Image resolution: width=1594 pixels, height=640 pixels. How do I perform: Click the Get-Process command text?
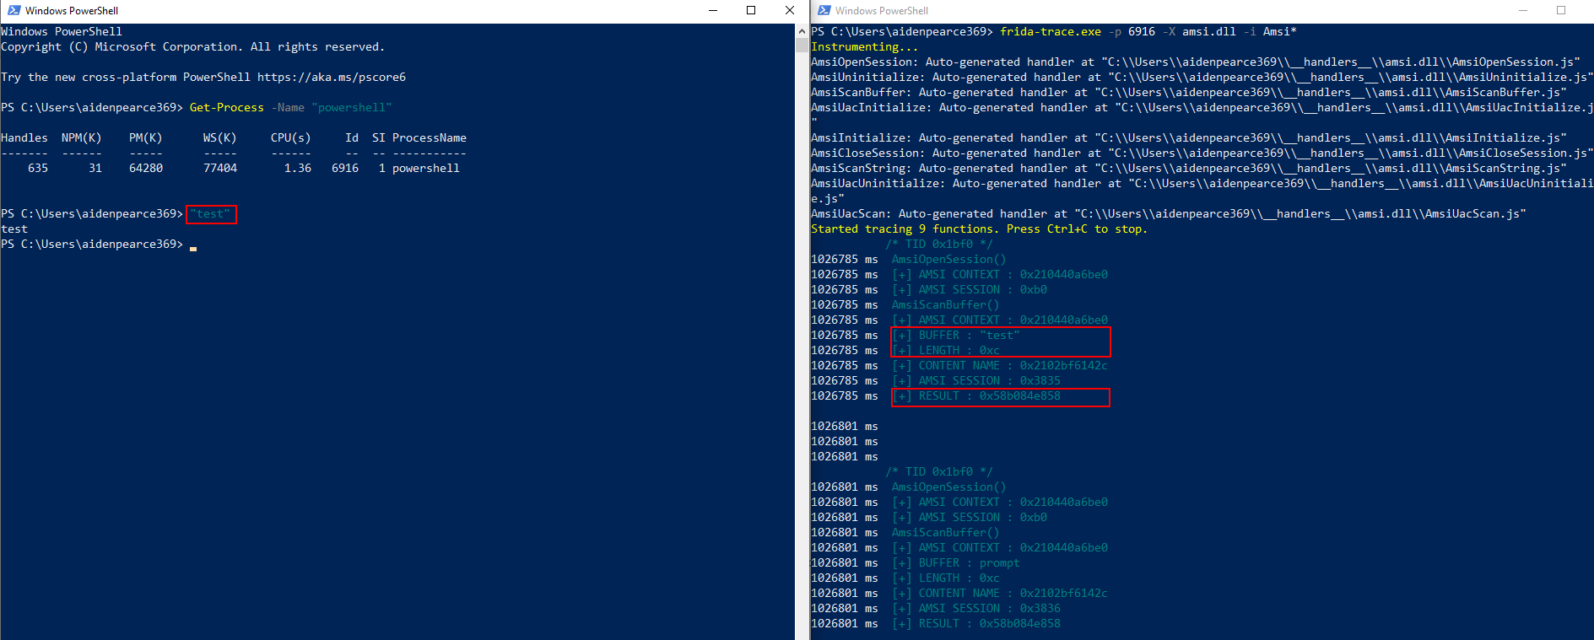coord(227,107)
